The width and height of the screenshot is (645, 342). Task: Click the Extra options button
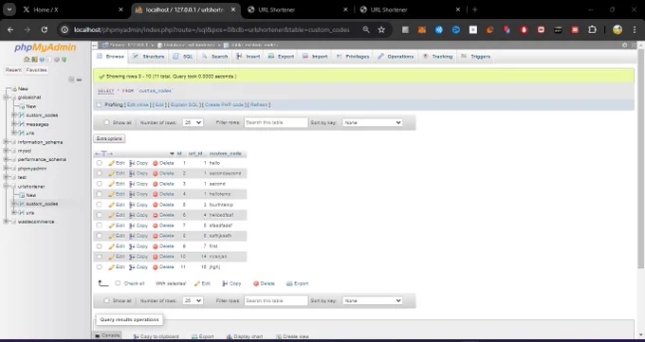pyautogui.click(x=109, y=139)
